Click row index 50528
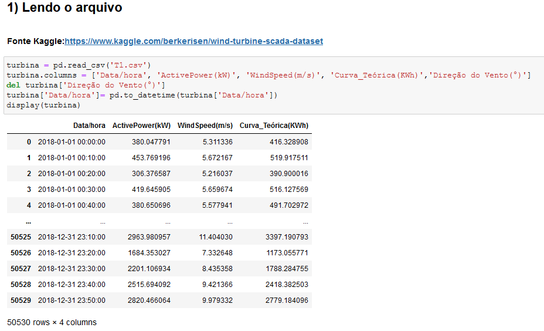The width and height of the screenshot is (544, 331). pos(21,285)
